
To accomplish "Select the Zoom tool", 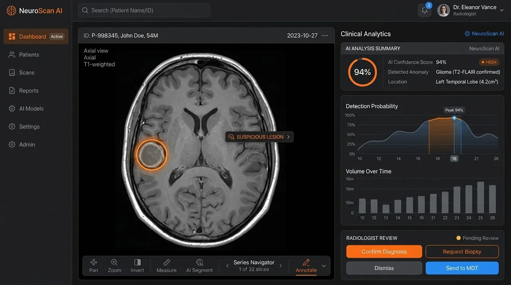I will (115, 266).
